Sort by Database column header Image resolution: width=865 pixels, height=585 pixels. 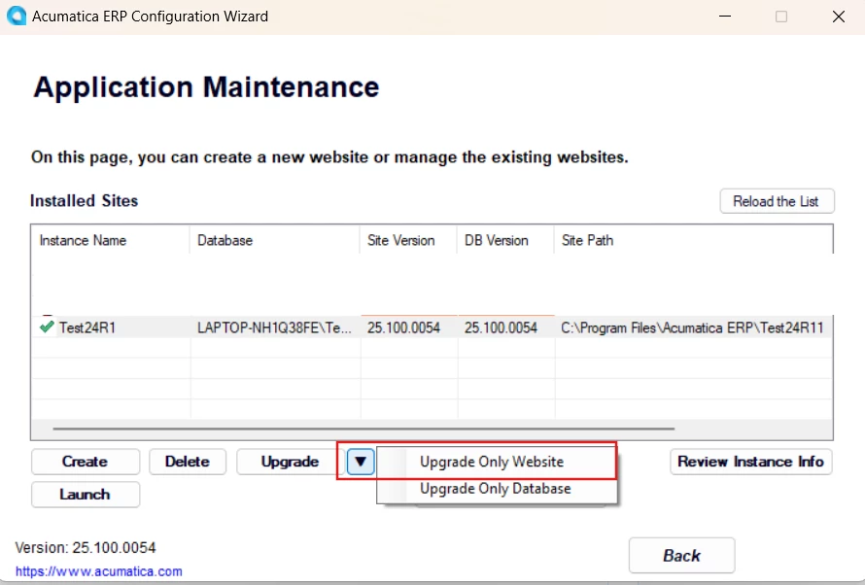(x=274, y=240)
